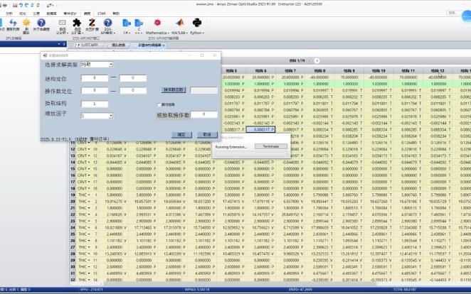Open THIC operand dropdown in row 24
This screenshot has width=471, height=294.
coord(89,228)
